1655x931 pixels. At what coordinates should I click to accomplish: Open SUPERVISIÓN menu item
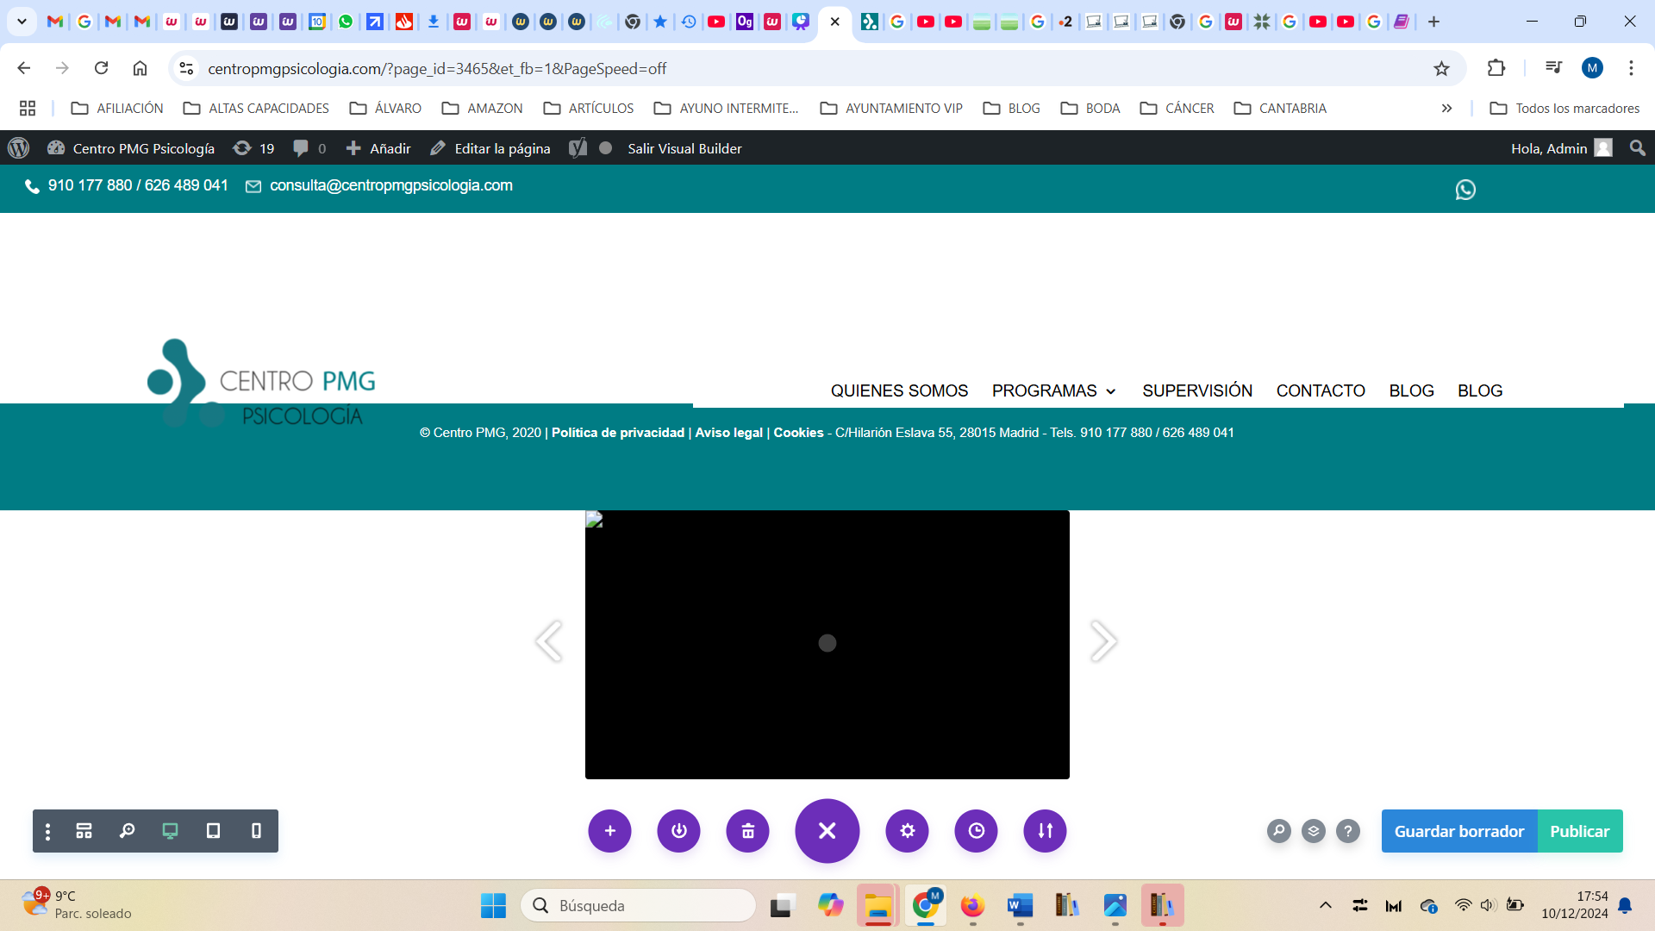(1196, 391)
